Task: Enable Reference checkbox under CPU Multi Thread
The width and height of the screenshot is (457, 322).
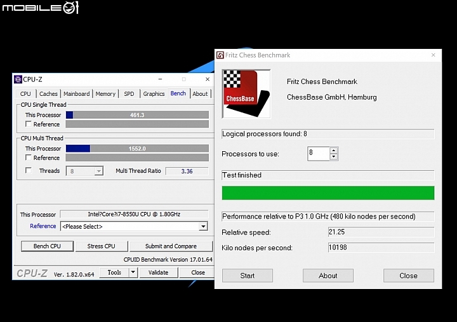Action: [x=29, y=158]
